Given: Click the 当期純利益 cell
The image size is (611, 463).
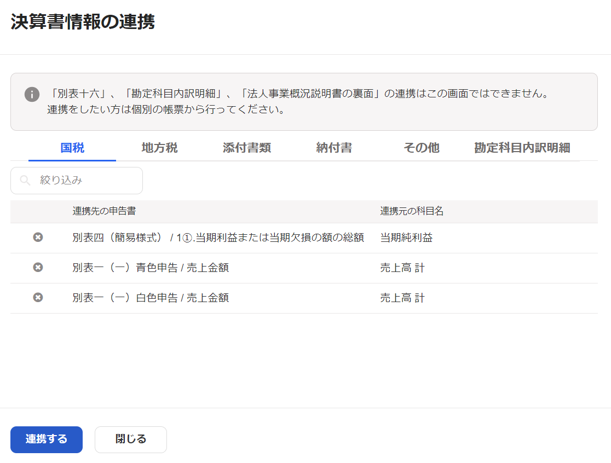Looking at the screenshot, I should pyautogui.click(x=406, y=238).
